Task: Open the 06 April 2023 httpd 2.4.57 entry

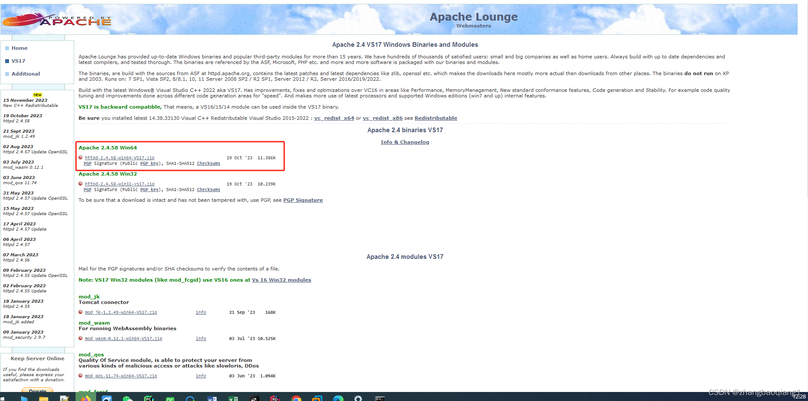Action: point(20,242)
